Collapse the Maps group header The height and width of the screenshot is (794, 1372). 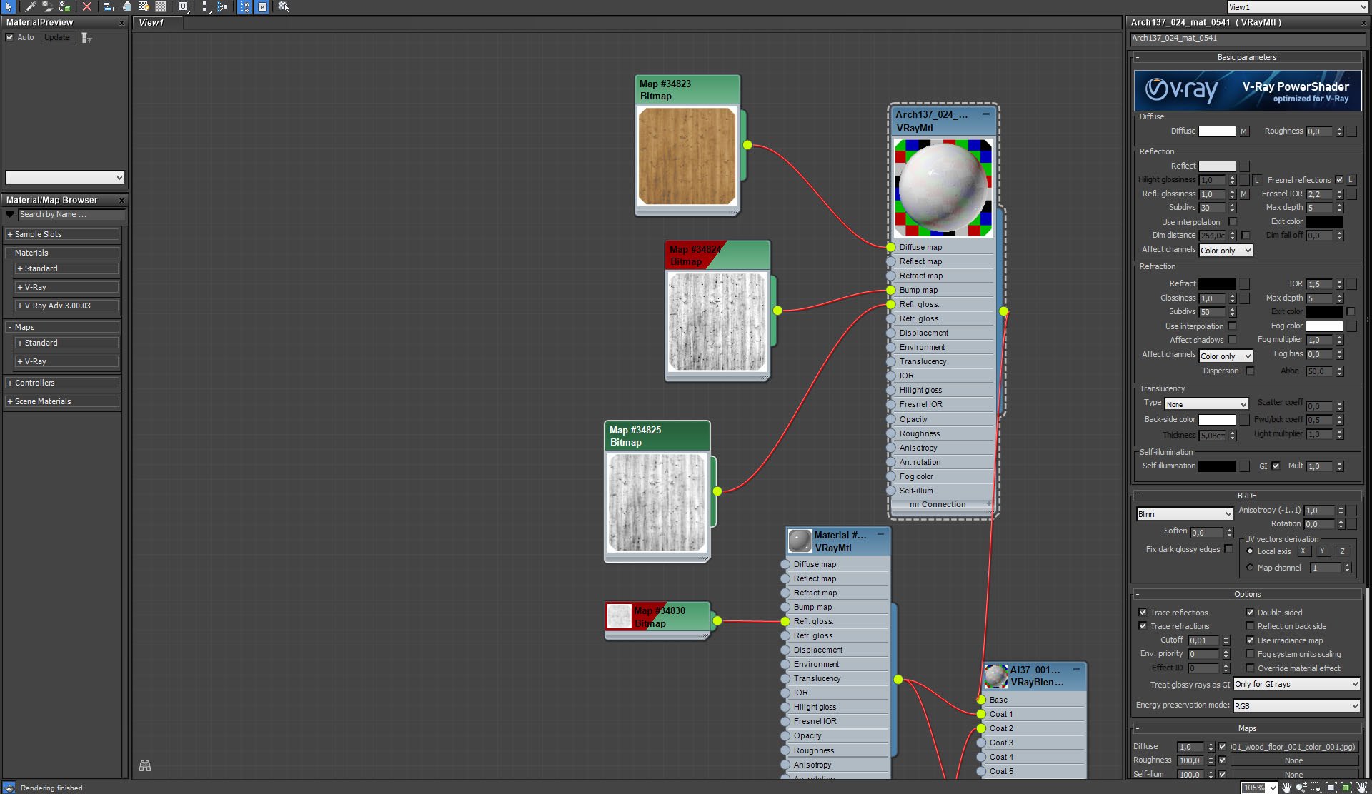61,327
